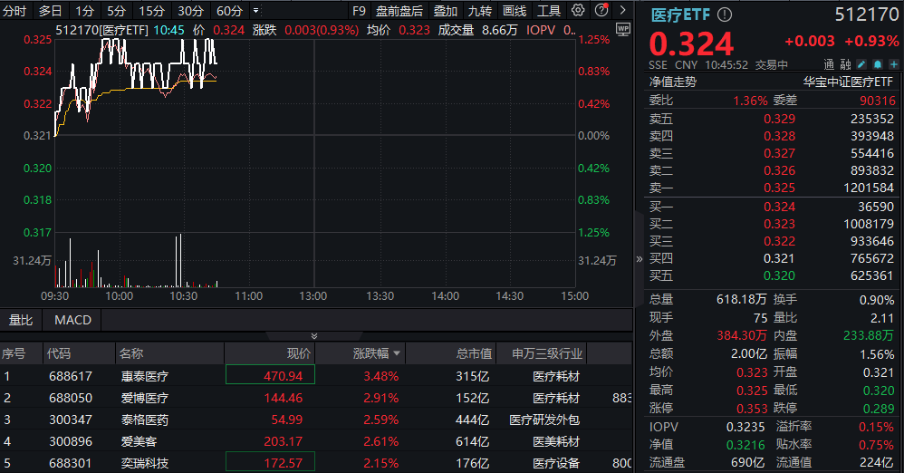
Task: Select 康泰医疗 row in holdings table
Action: (145, 375)
